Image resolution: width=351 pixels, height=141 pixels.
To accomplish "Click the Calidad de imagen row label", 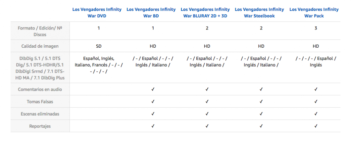I will point(40,46).
